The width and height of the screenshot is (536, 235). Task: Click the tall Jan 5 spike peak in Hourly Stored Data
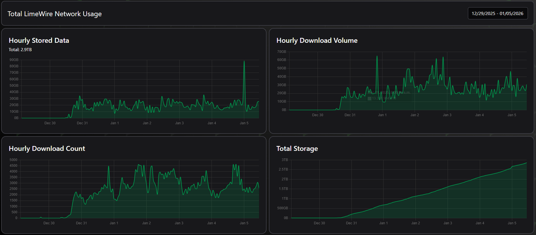point(244,62)
